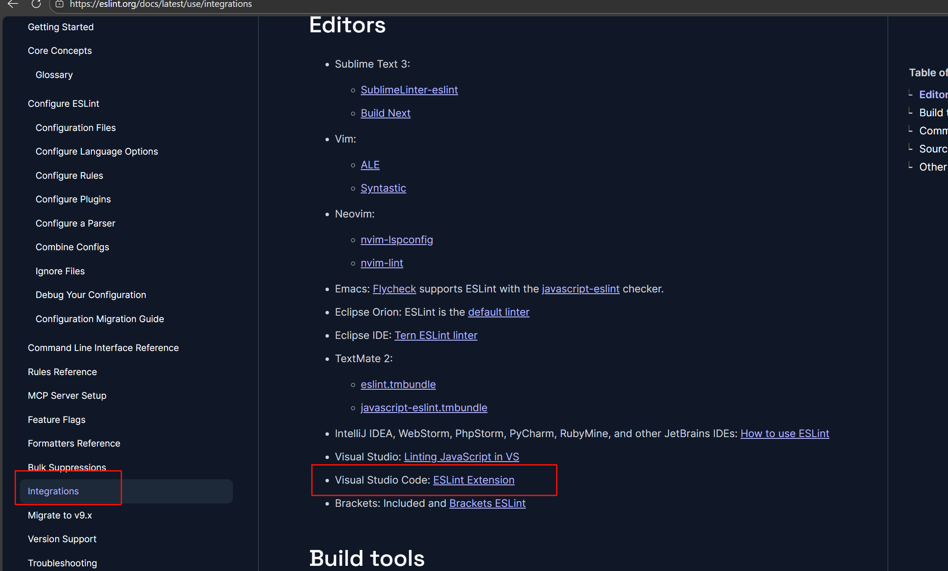
Task: Open the SublimeLinter-eslint link
Action: [x=409, y=90]
